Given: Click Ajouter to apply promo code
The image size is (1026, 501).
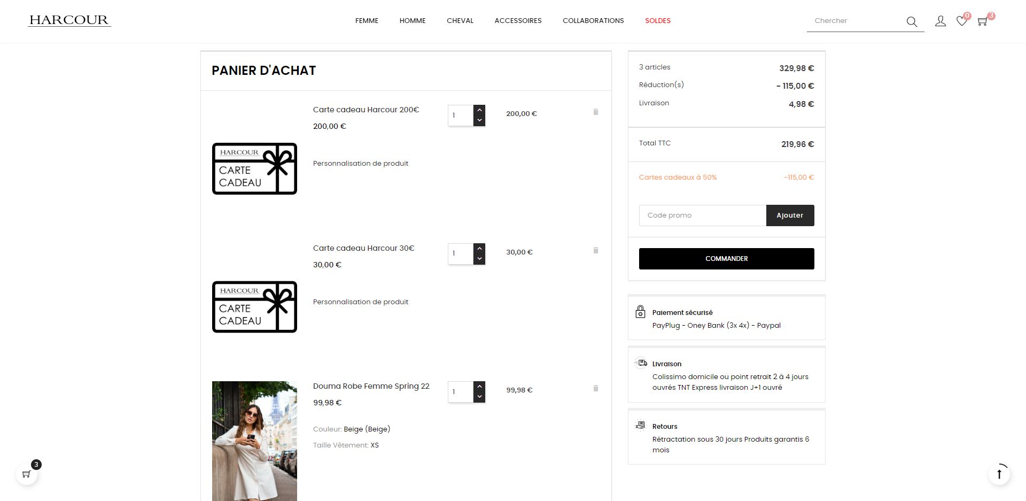Looking at the screenshot, I should click(x=790, y=215).
